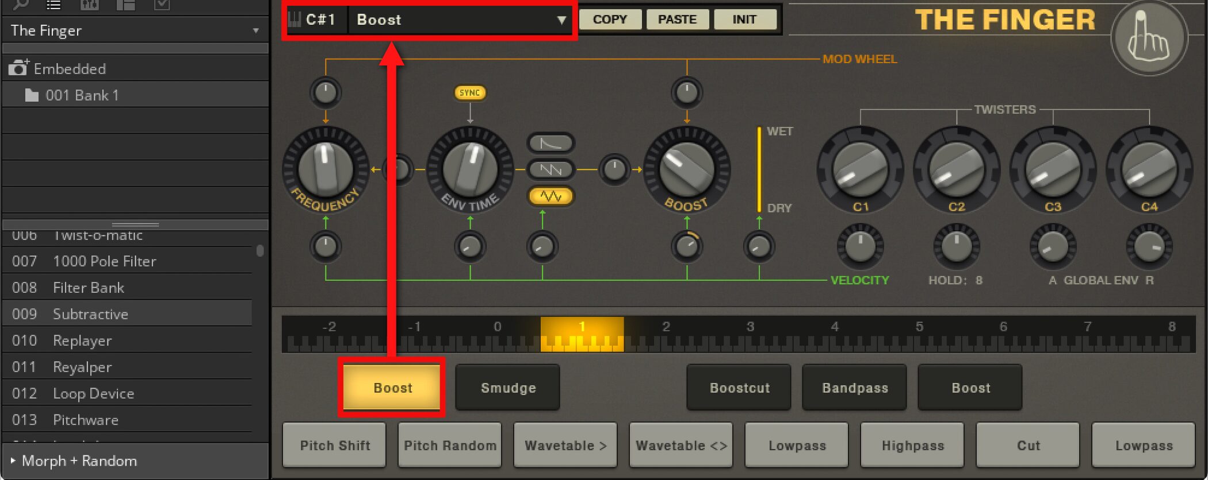This screenshot has height=480, width=1208.
Task: Toggle the Pitch Shift pad
Action: (335, 445)
